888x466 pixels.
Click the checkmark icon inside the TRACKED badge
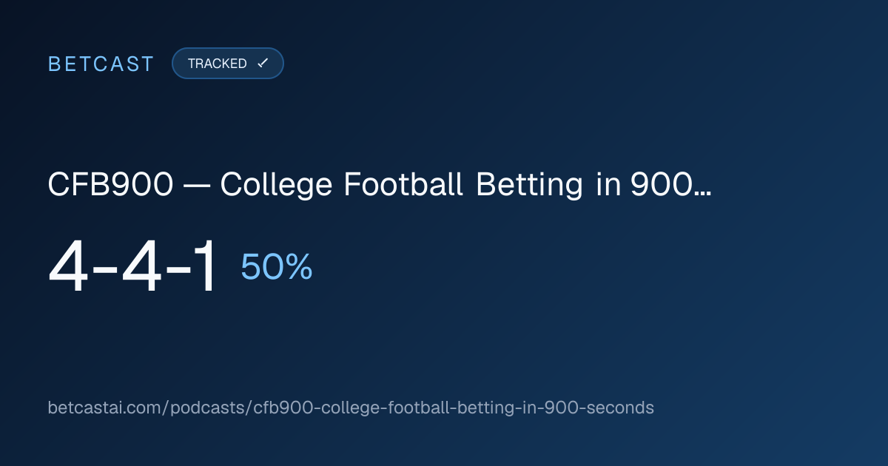point(262,64)
